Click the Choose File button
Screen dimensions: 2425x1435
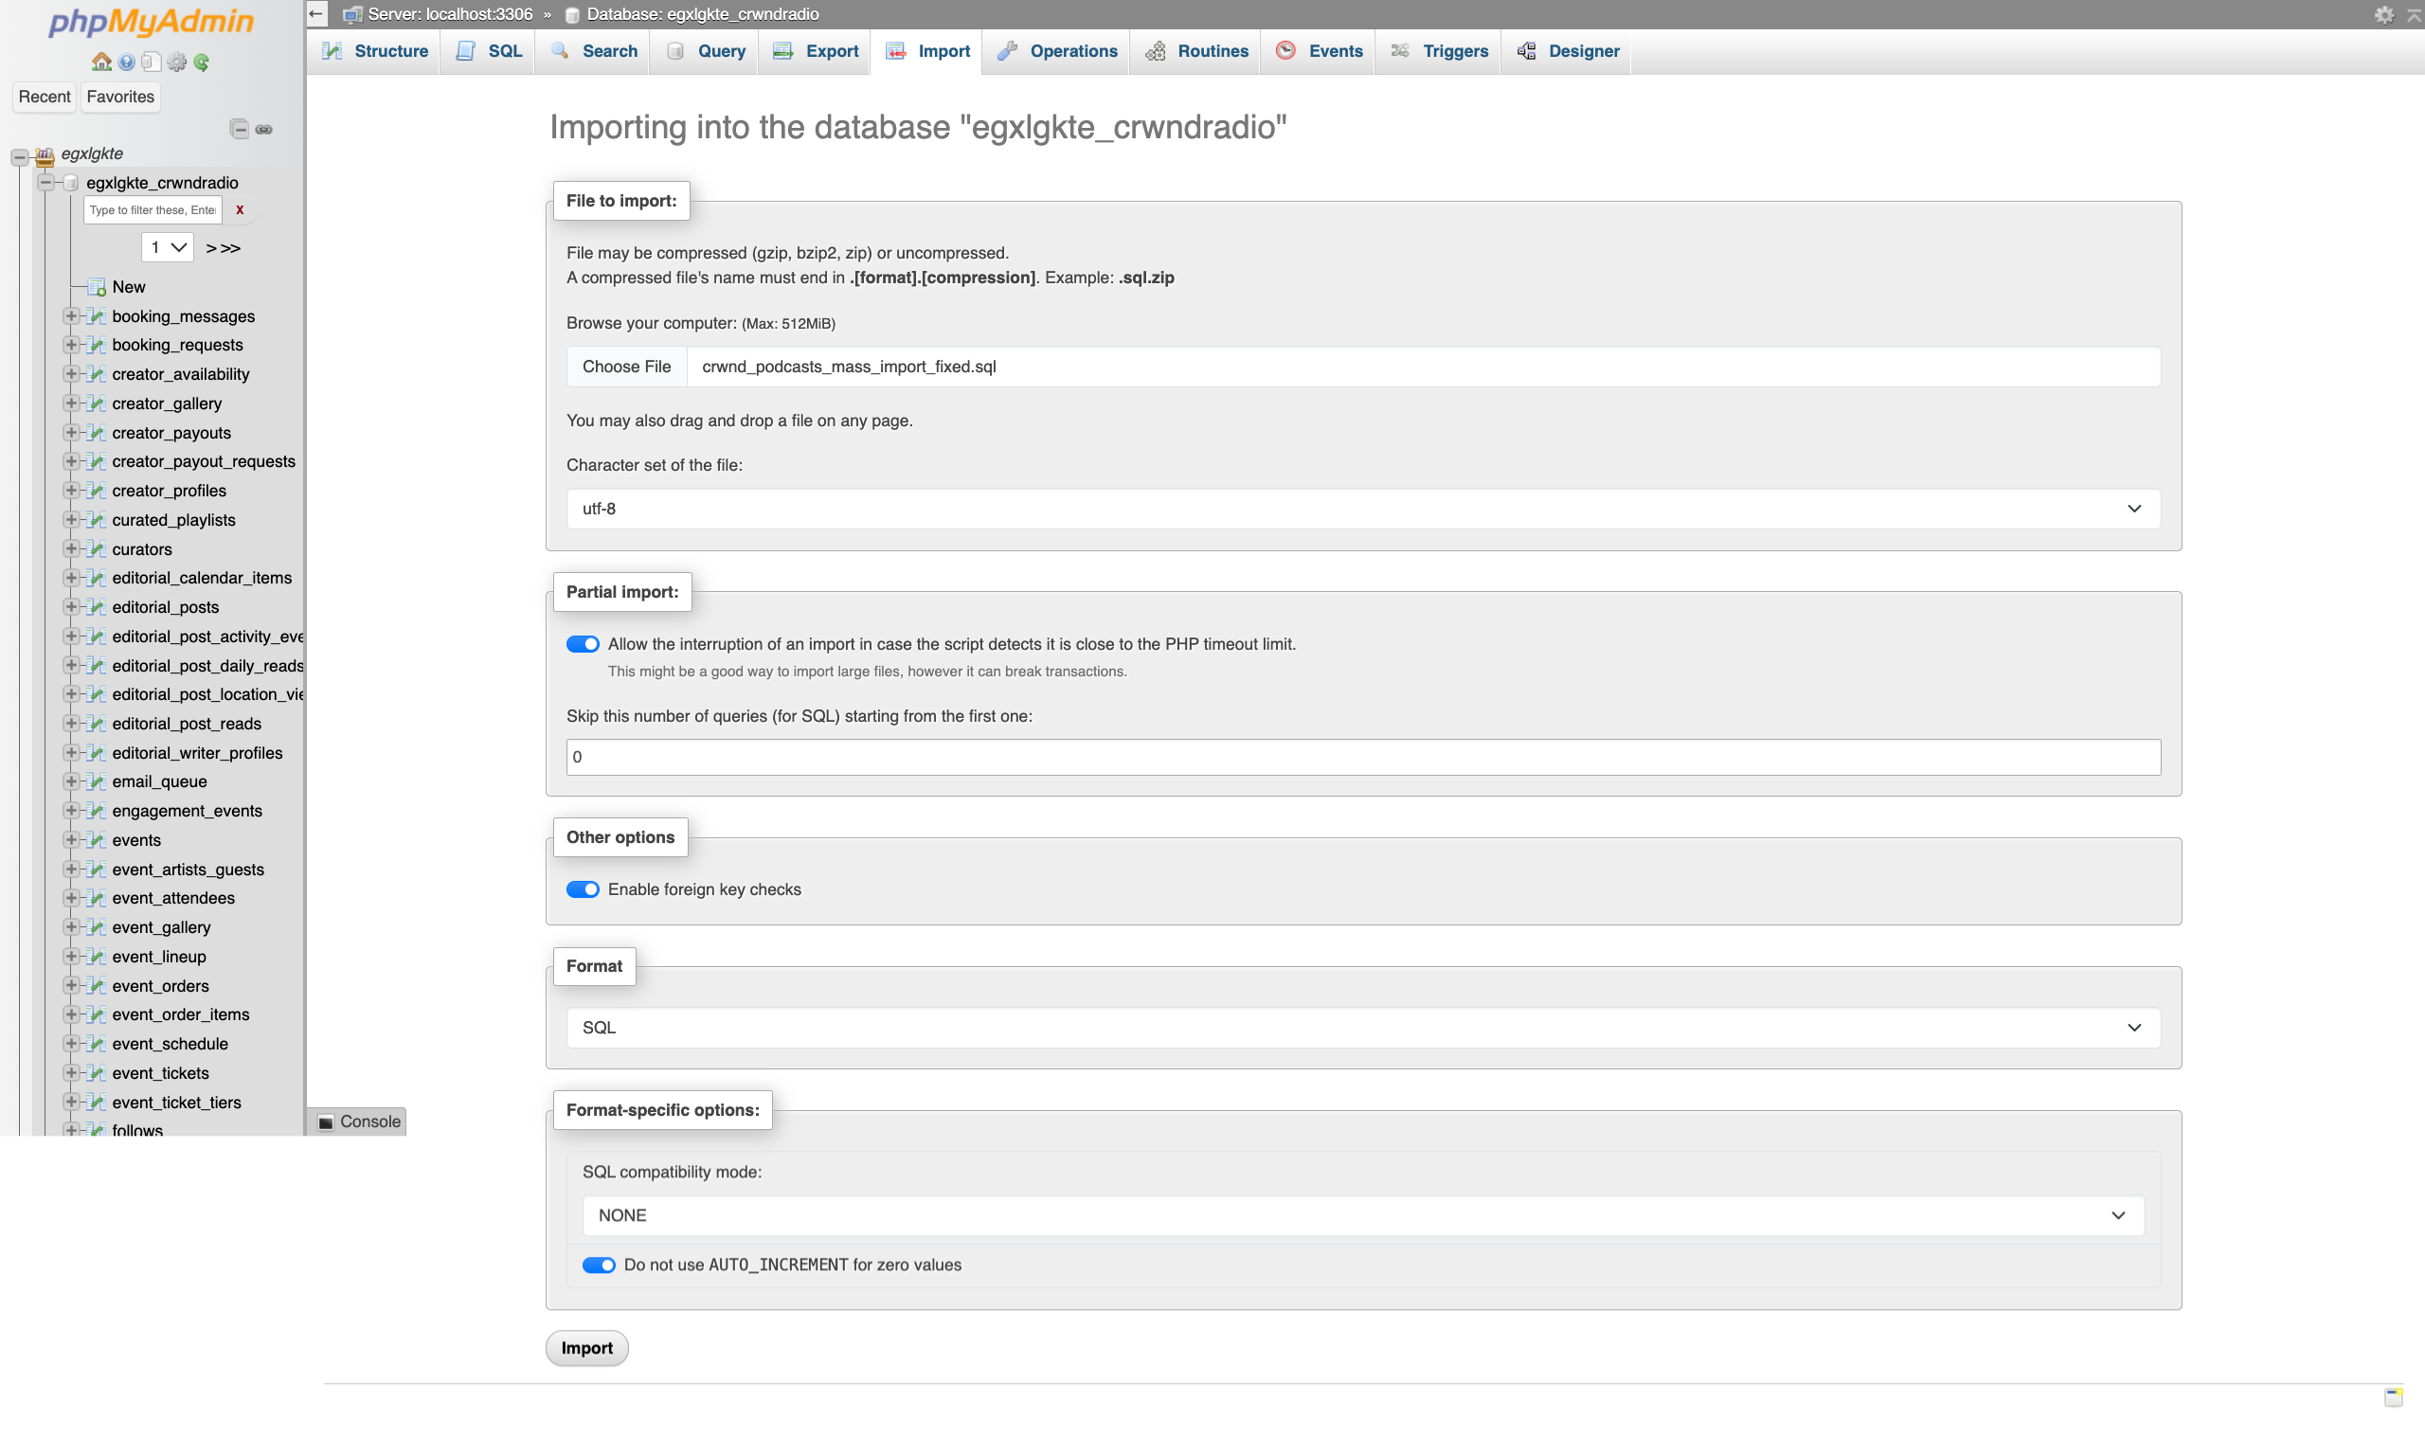pyautogui.click(x=626, y=367)
